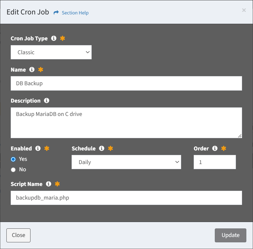This screenshot has height=249, width=253.
Task: Dismiss dialog with the X icon
Action: (244, 10)
